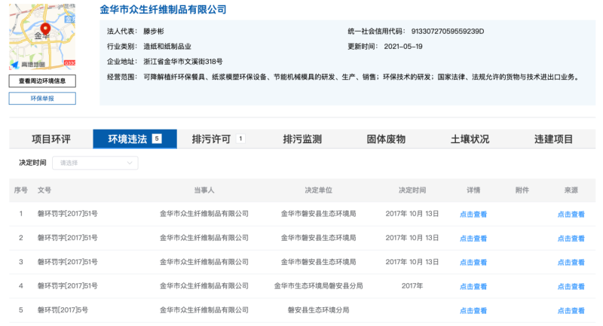View details link for row 1
Viewport: 603px width, 326px height.
[473, 215]
